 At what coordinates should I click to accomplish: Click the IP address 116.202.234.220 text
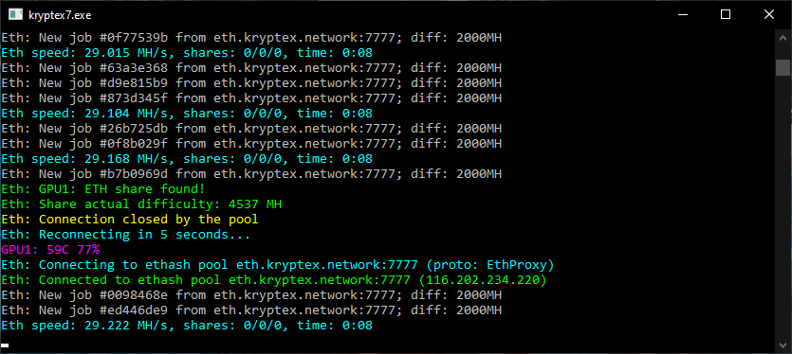click(483, 280)
